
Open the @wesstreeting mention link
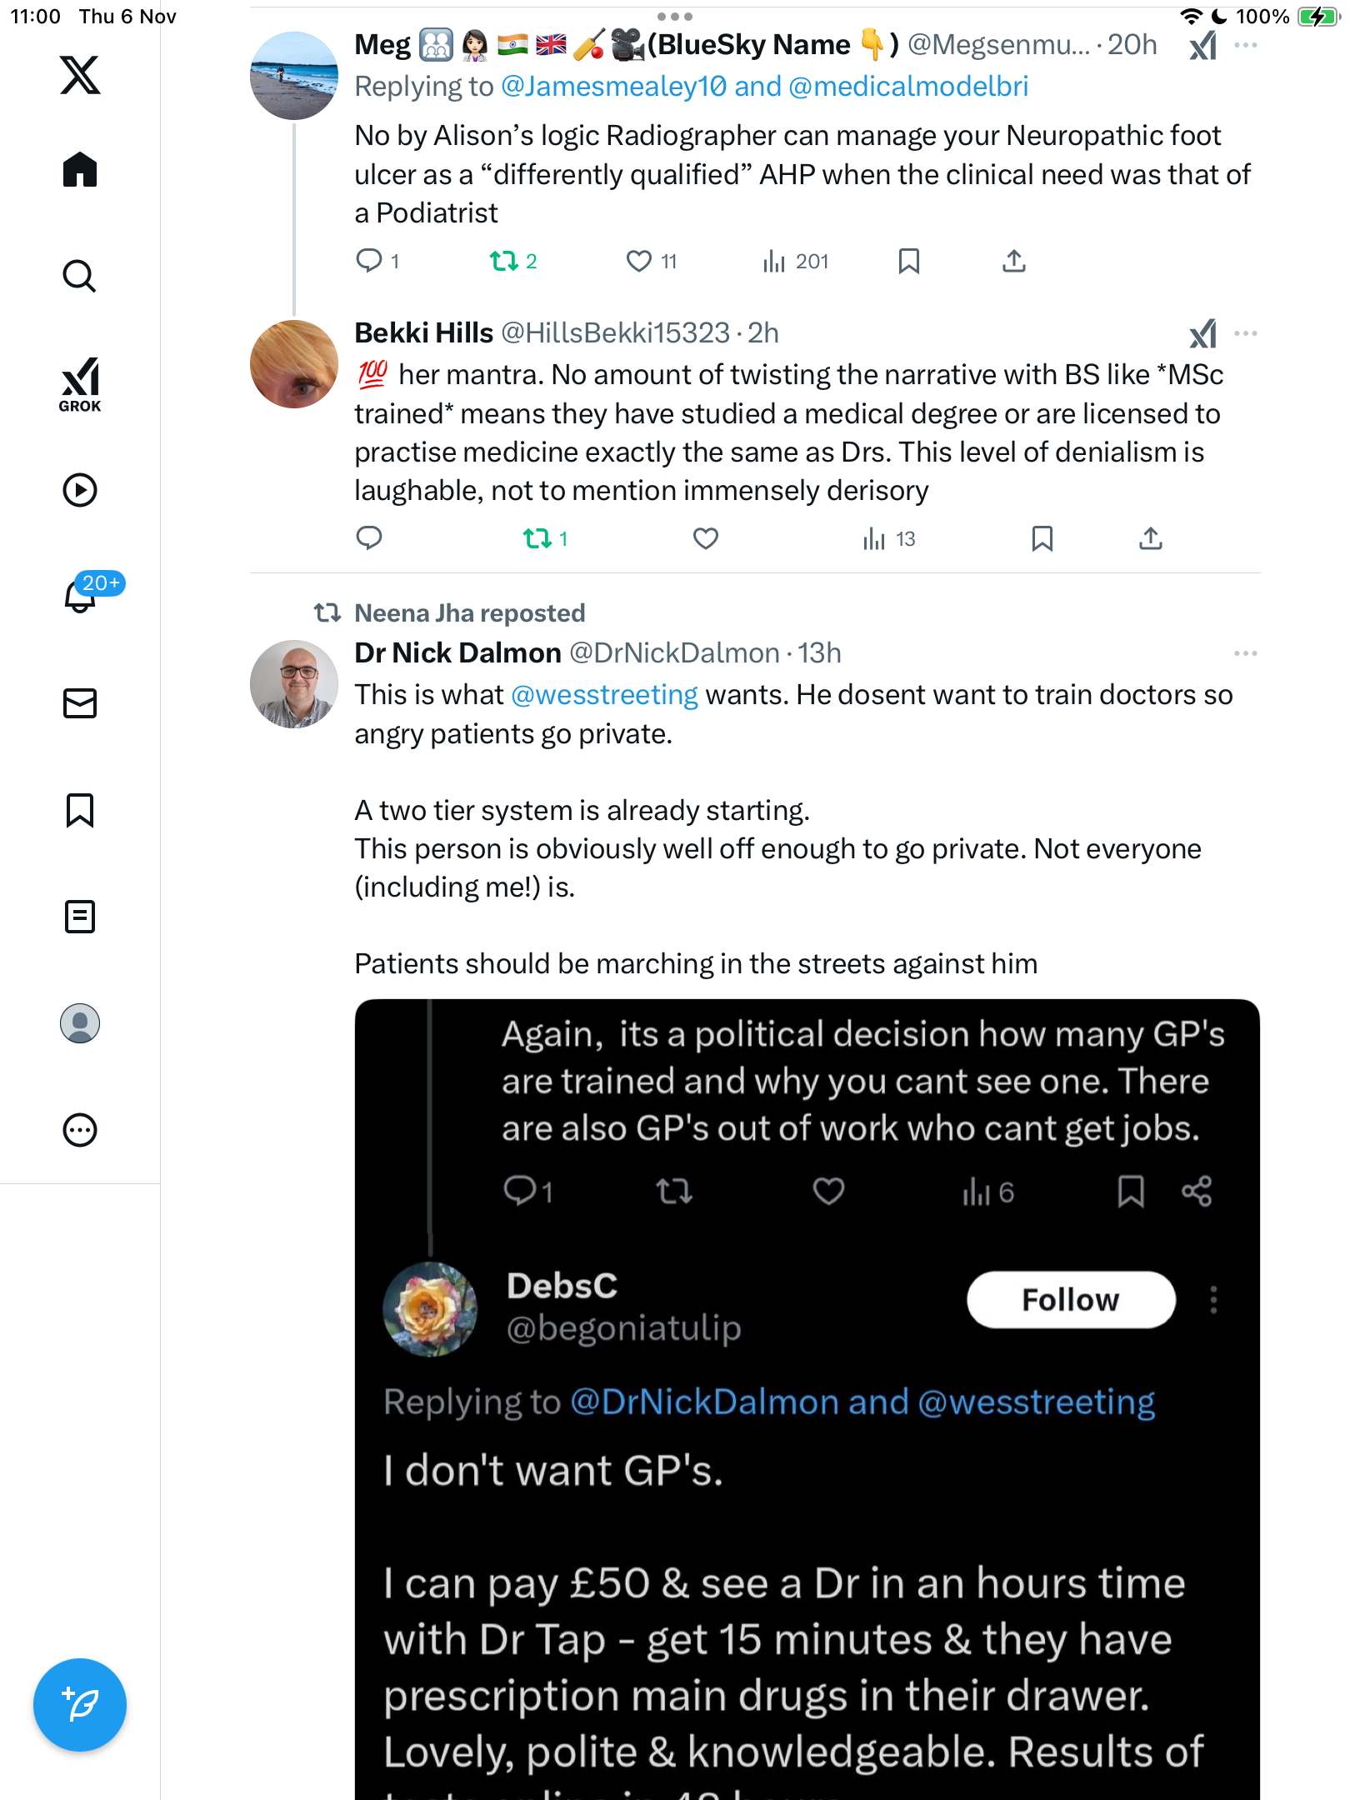point(604,695)
